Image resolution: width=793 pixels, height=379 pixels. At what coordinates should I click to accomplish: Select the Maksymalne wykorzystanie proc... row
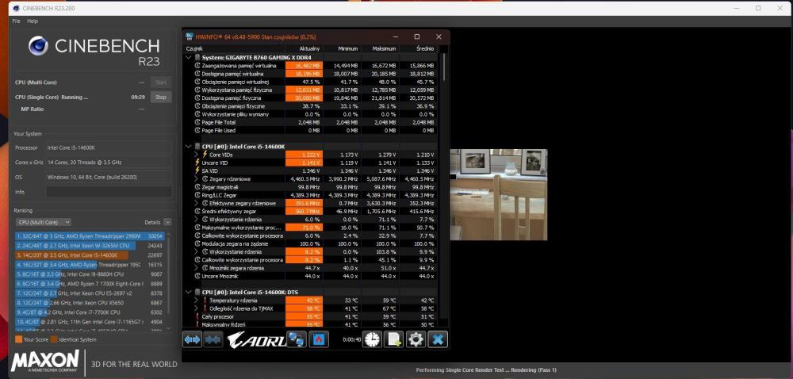(x=311, y=228)
